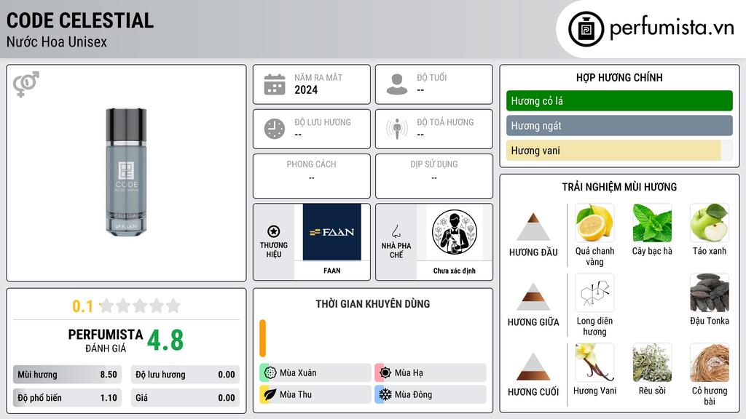746x419 pixels.
Task: Click the clock icon beside Độ lưu hương
Action: coord(275,129)
